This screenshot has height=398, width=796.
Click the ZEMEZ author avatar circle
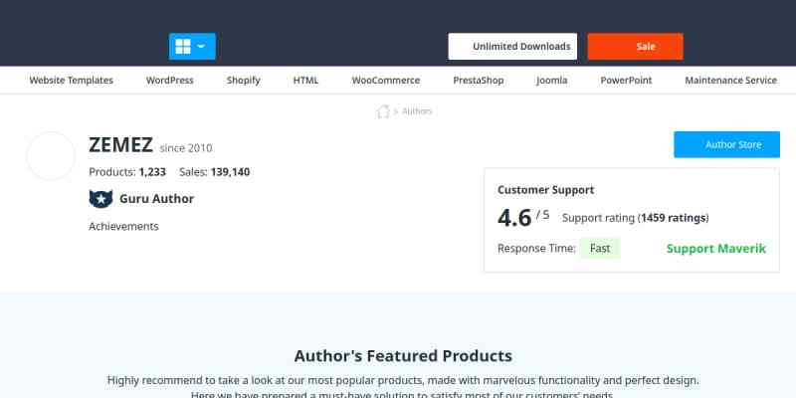point(51,156)
